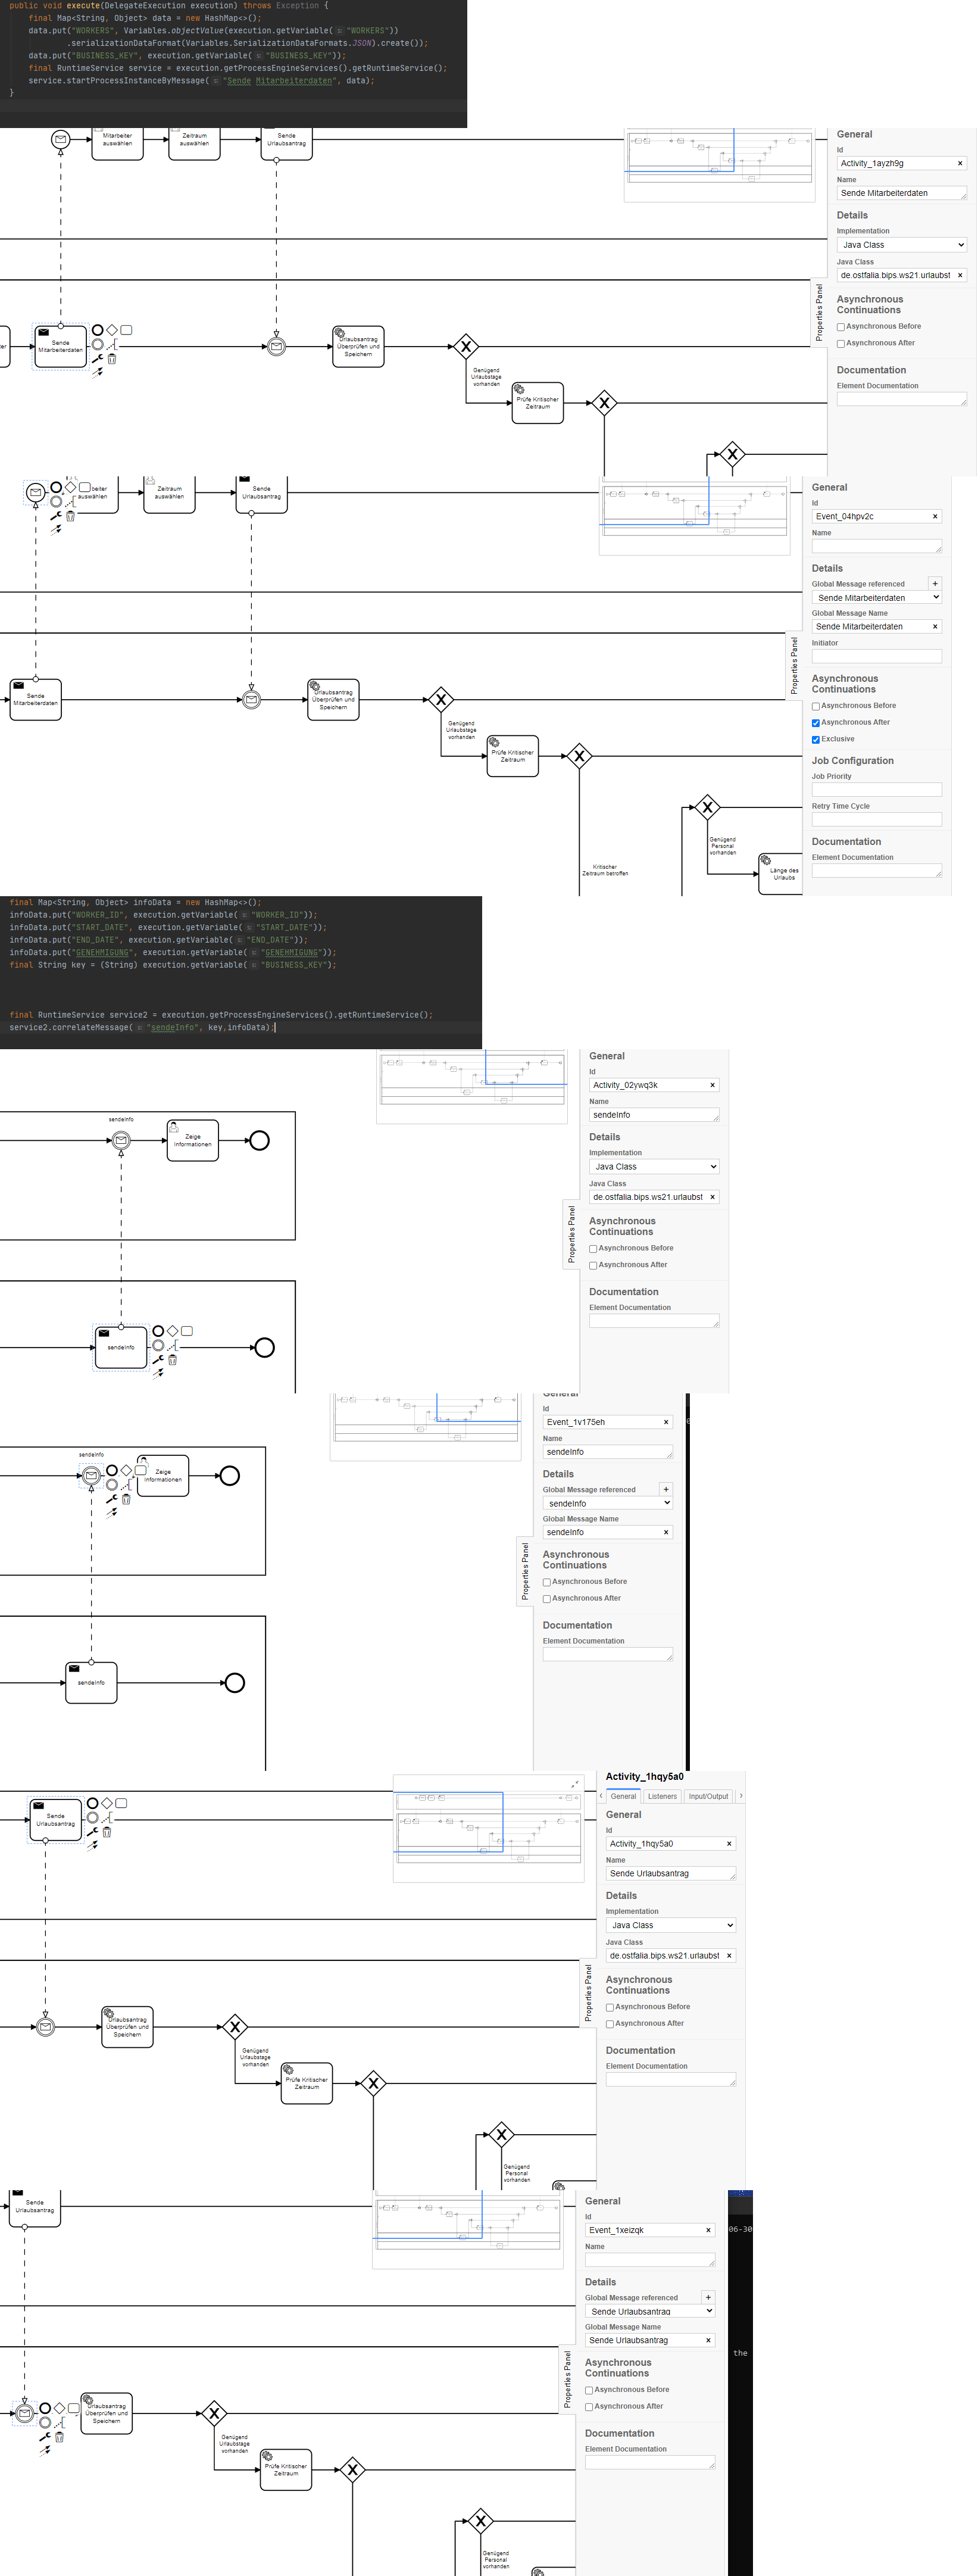Append end event from selected Sende Urlaubsantrag task
This screenshot has height=2576, width=978.
(92, 1803)
